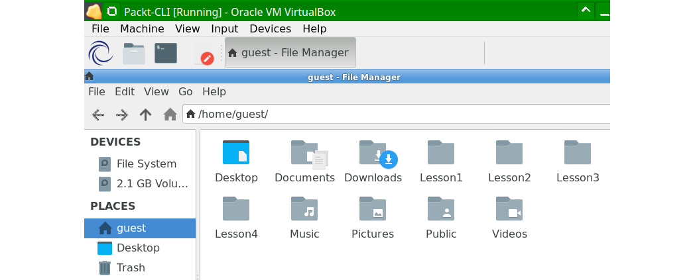Click the guest - File Manager taskbar button
The width and height of the screenshot is (695, 280).
click(290, 53)
